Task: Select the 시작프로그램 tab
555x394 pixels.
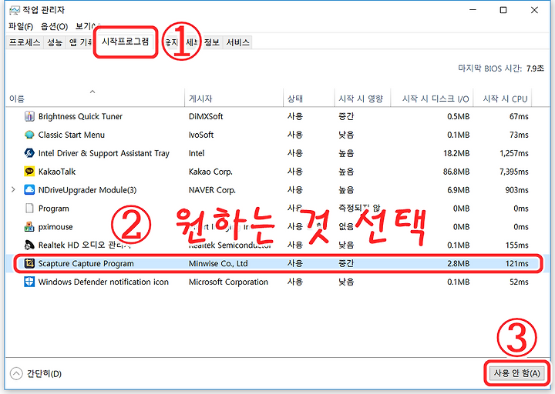Action: point(126,42)
